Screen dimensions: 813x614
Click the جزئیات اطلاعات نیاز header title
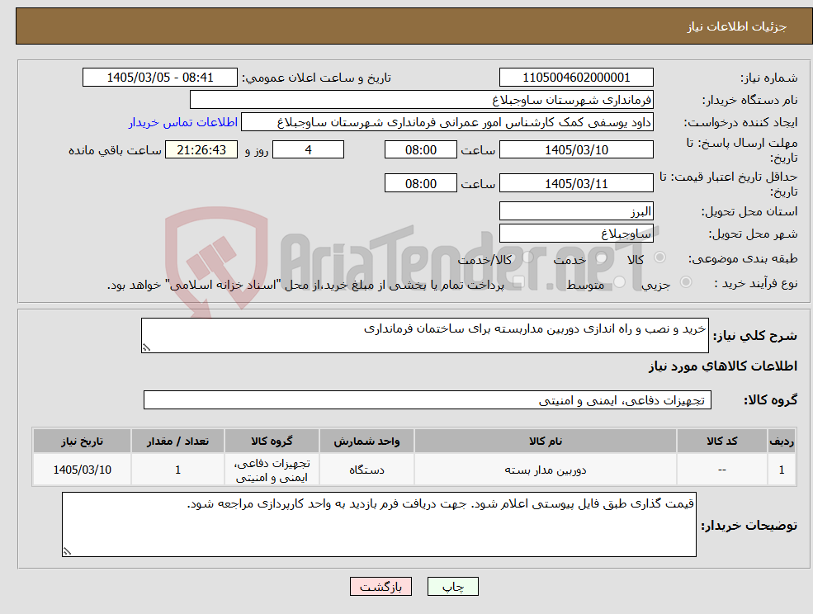click(737, 26)
